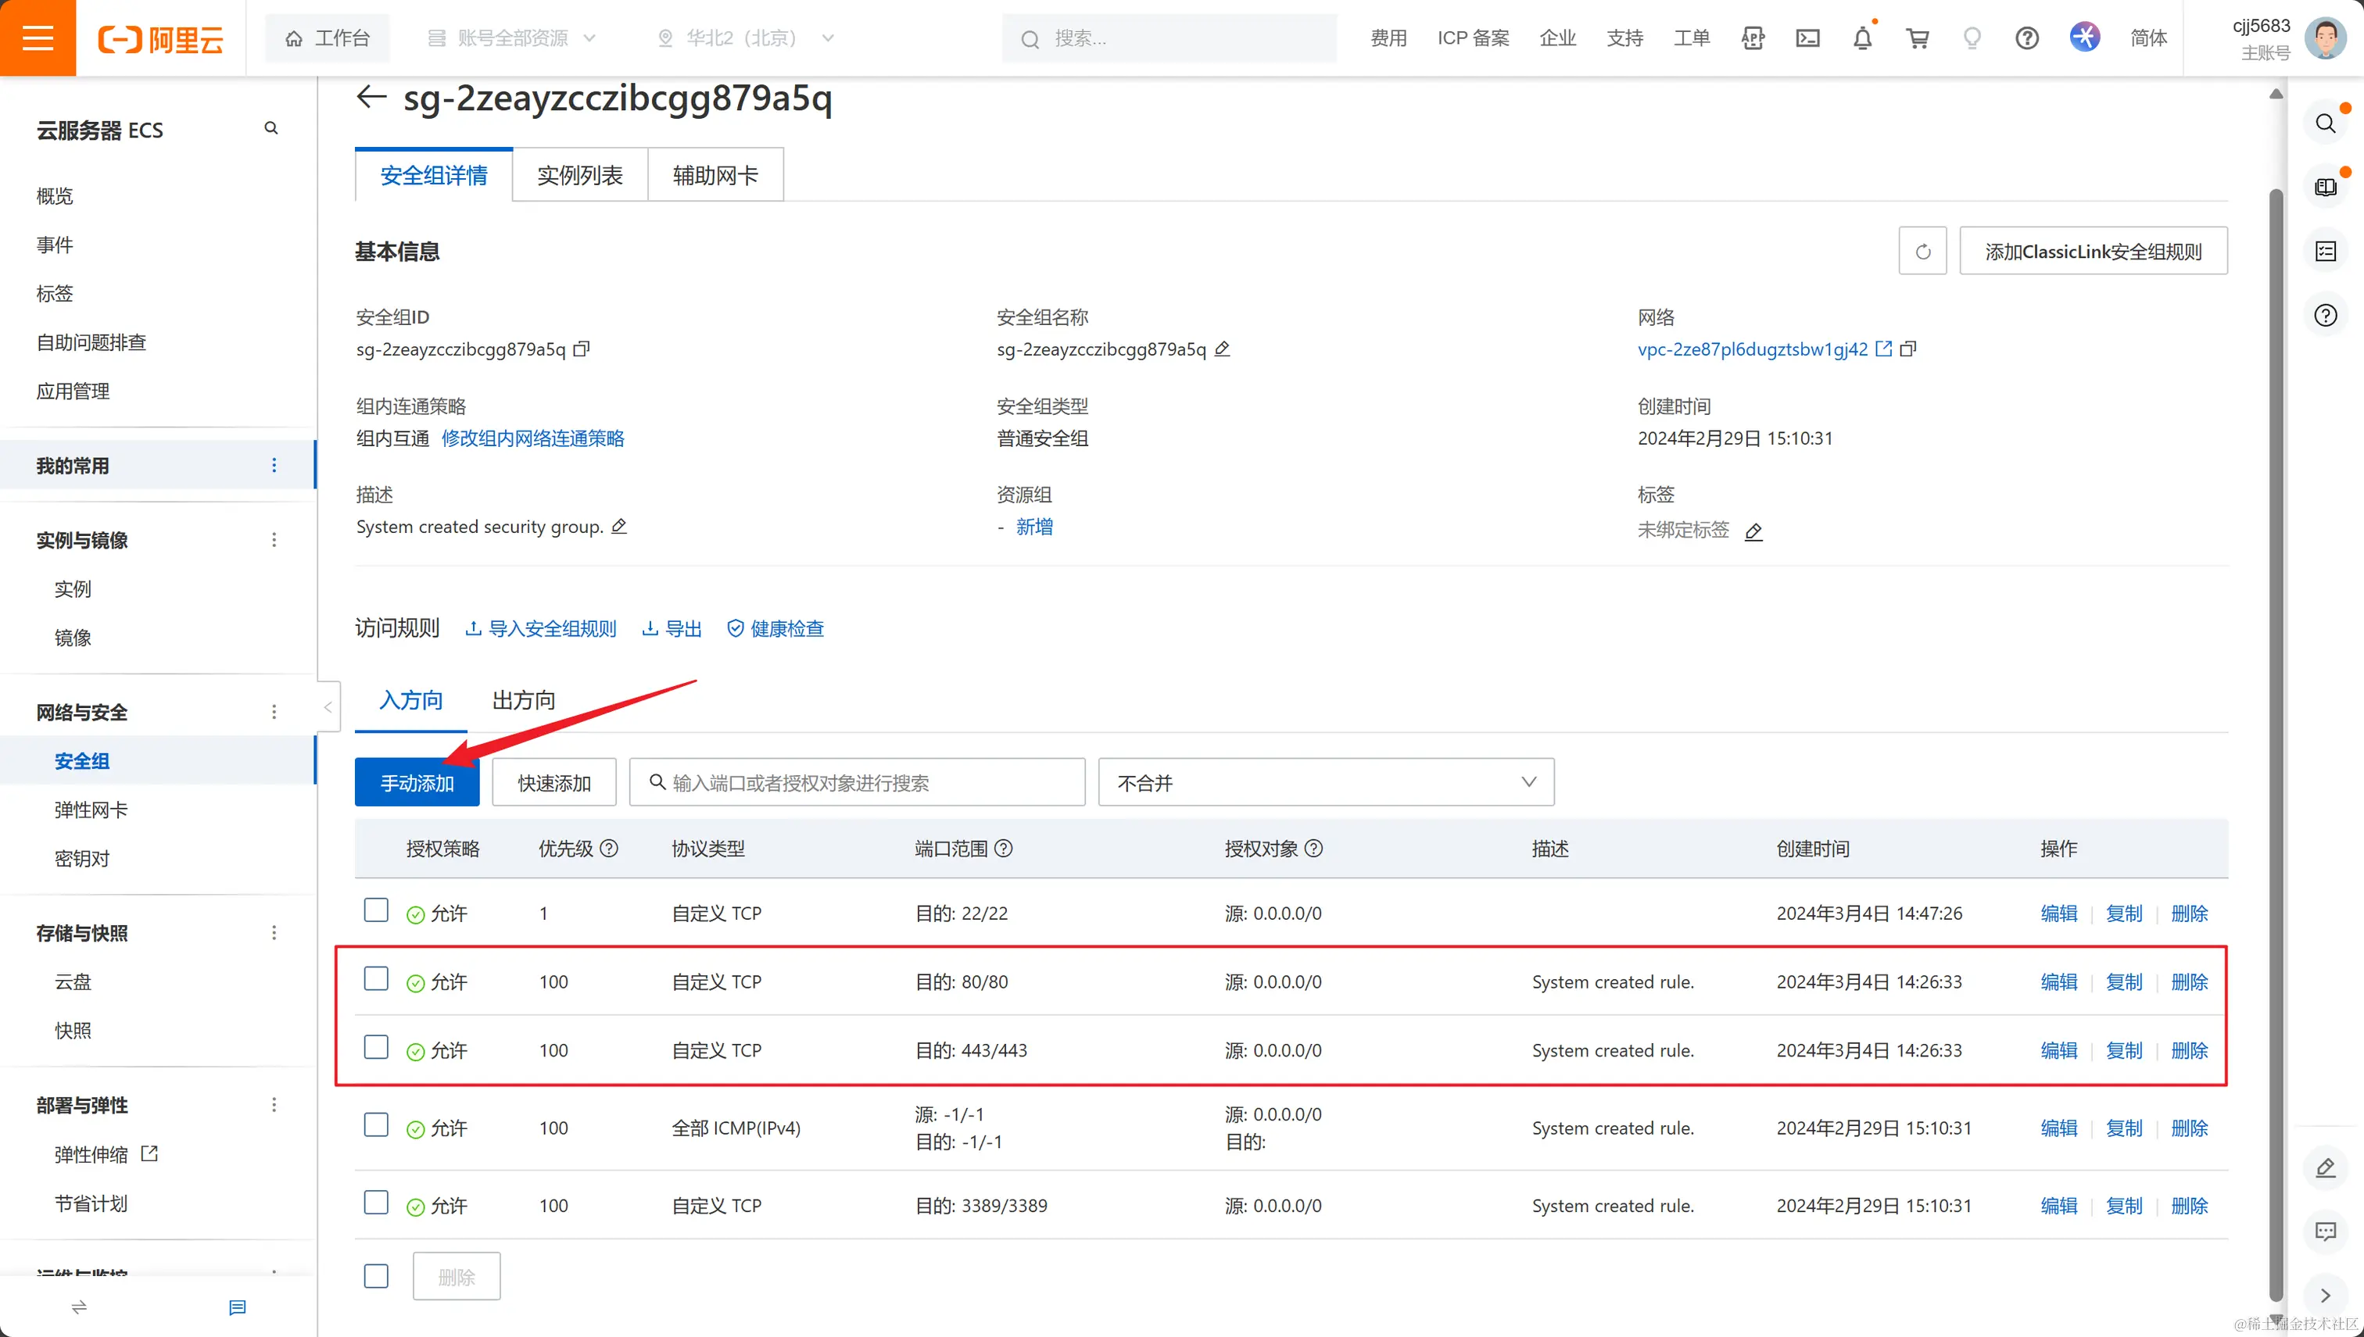
Task: Click 导入安全组规则 link
Action: [x=541, y=629]
